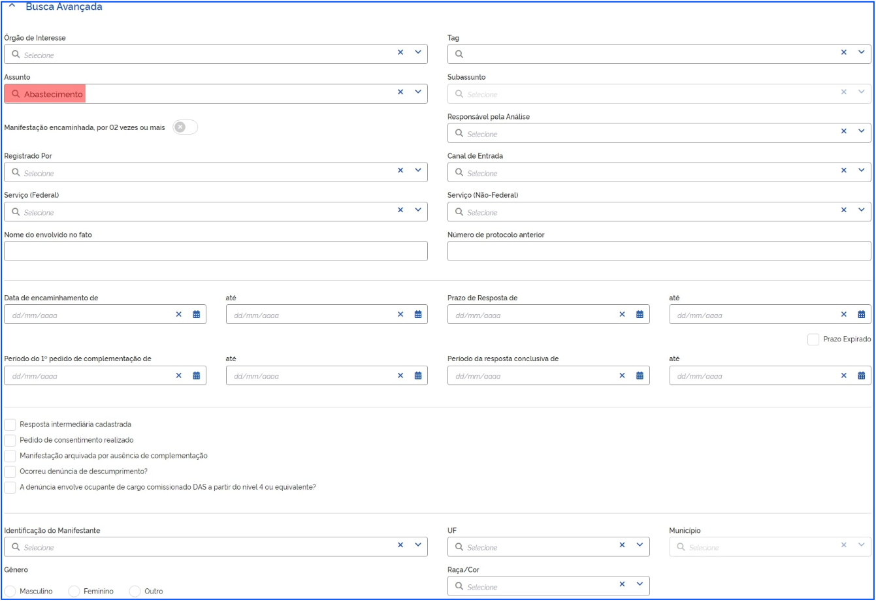The height and width of the screenshot is (602, 876).
Task: Open the Responsável pela Análise dropdown arrow
Action: tap(861, 131)
